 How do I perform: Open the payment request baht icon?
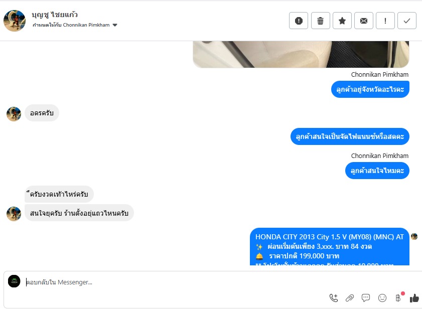tap(398, 298)
